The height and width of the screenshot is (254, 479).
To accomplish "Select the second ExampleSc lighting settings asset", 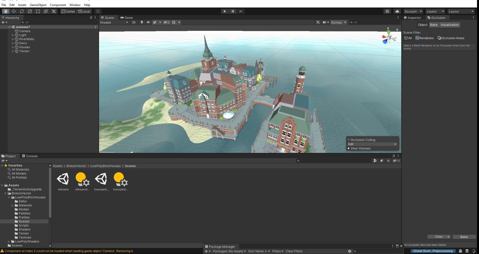I will [x=121, y=182].
